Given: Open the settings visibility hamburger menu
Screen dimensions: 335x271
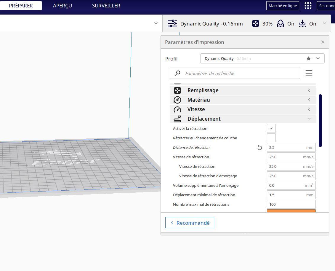Looking at the screenshot, I should [x=309, y=73].
